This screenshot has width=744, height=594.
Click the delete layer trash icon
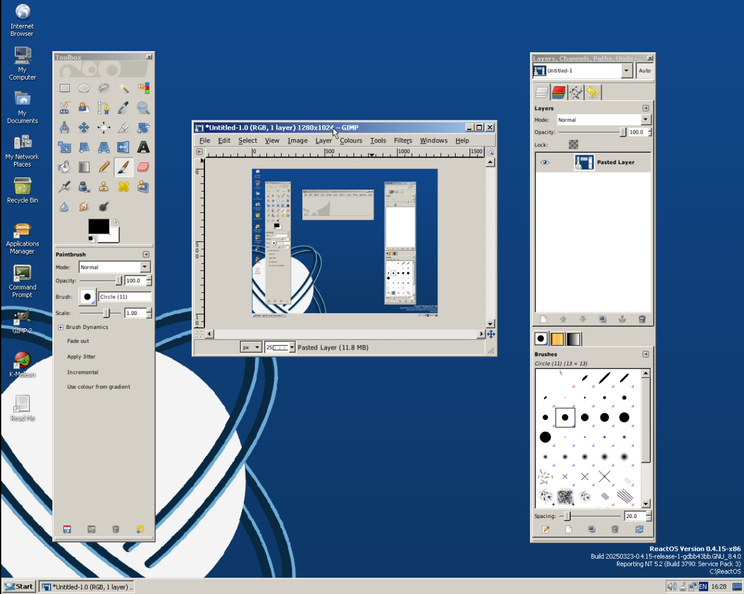[642, 319]
